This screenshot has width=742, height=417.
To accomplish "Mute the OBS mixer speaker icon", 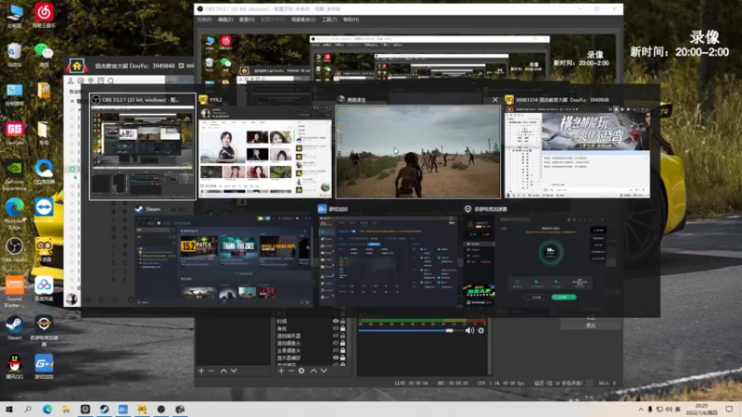I will click(469, 330).
